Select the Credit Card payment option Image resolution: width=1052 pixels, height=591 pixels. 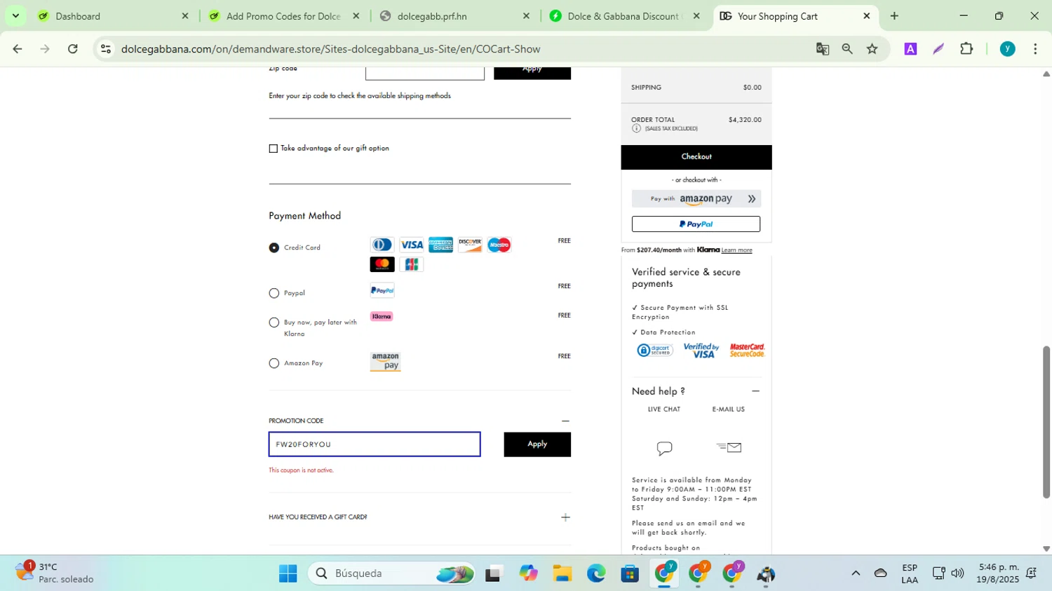pyautogui.click(x=274, y=247)
